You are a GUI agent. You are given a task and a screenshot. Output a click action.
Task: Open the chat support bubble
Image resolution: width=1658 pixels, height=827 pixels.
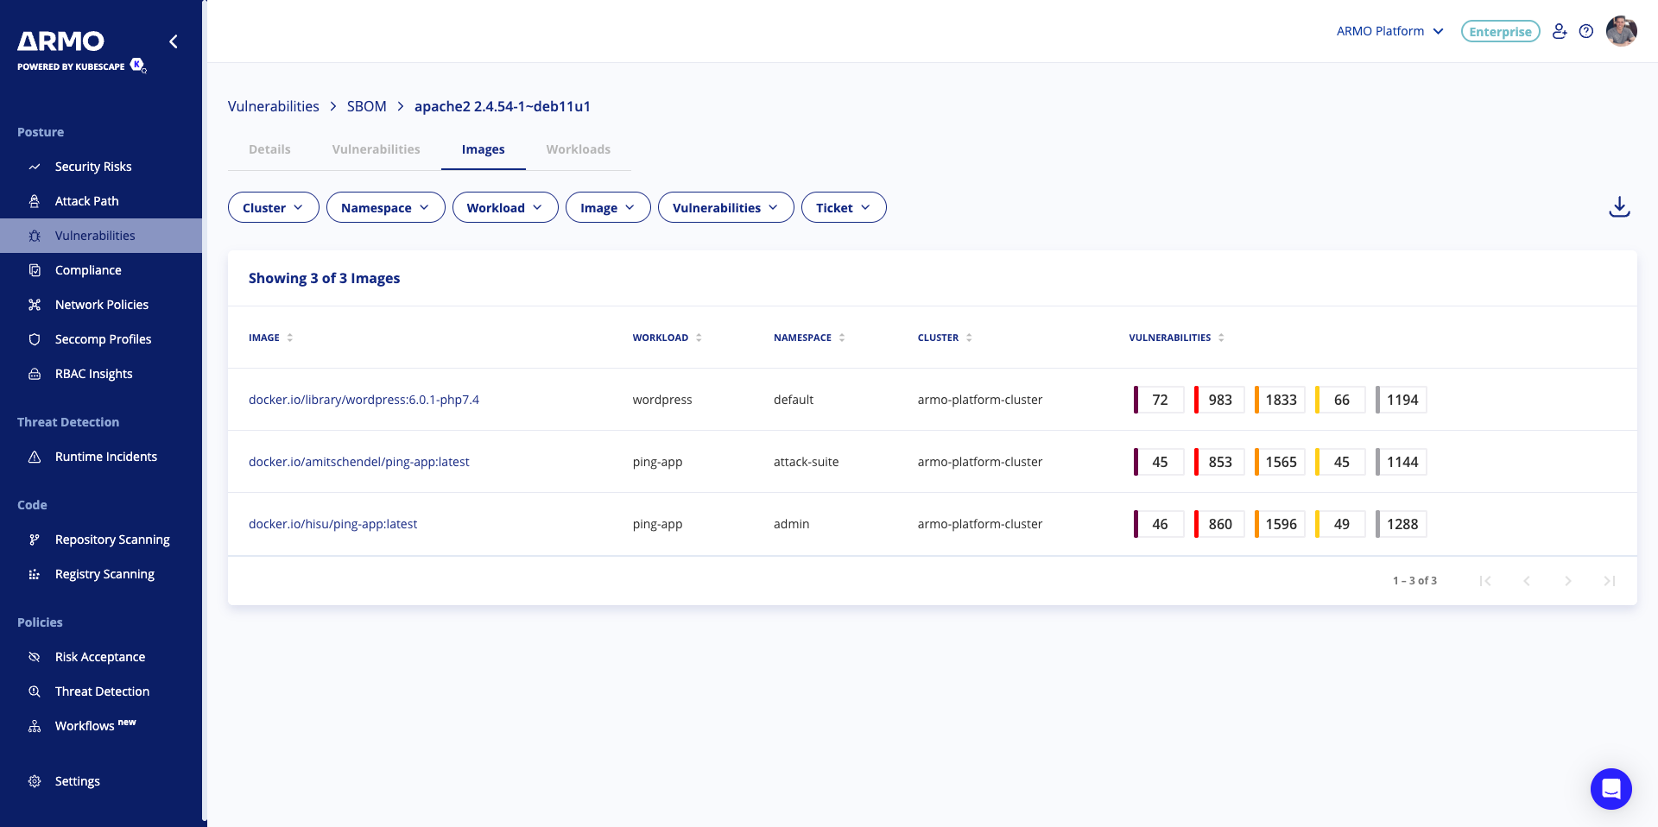tap(1611, 789)
